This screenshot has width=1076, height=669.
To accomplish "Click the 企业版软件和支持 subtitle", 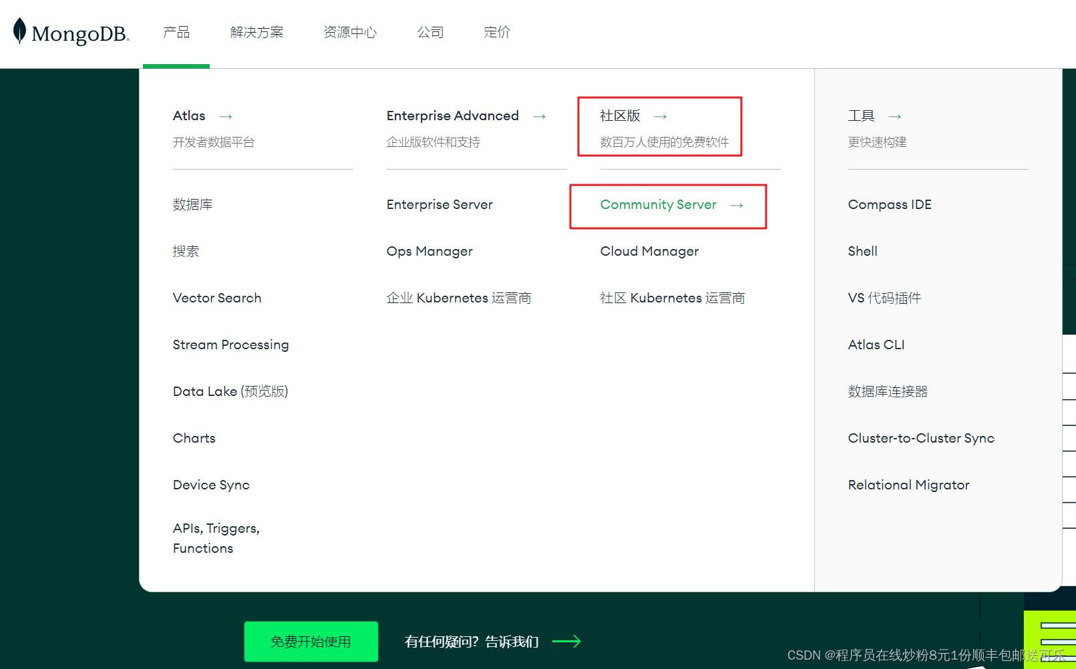I will (433, 142).
